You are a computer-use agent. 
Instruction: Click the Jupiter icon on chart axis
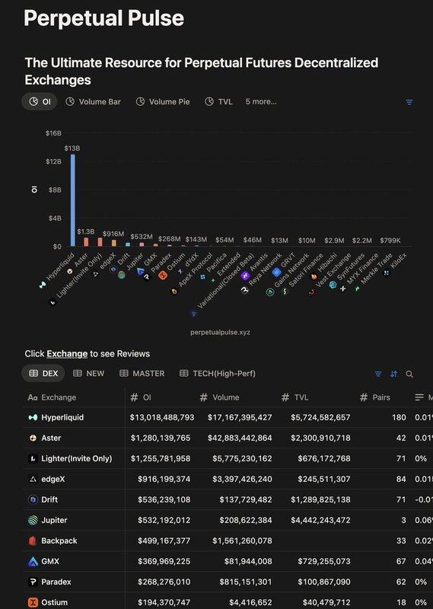(x=122, y=275)
